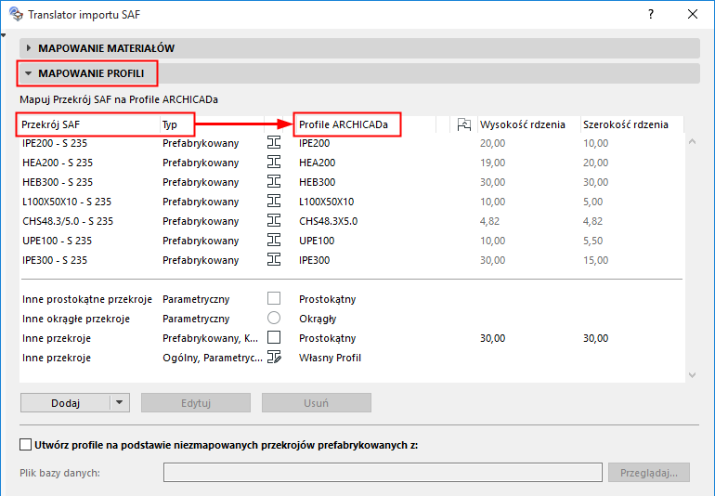This screenshot has height=496, width=715.
Task: Select the L100X50X10 - S 235 row
Action: click(351, 202)
